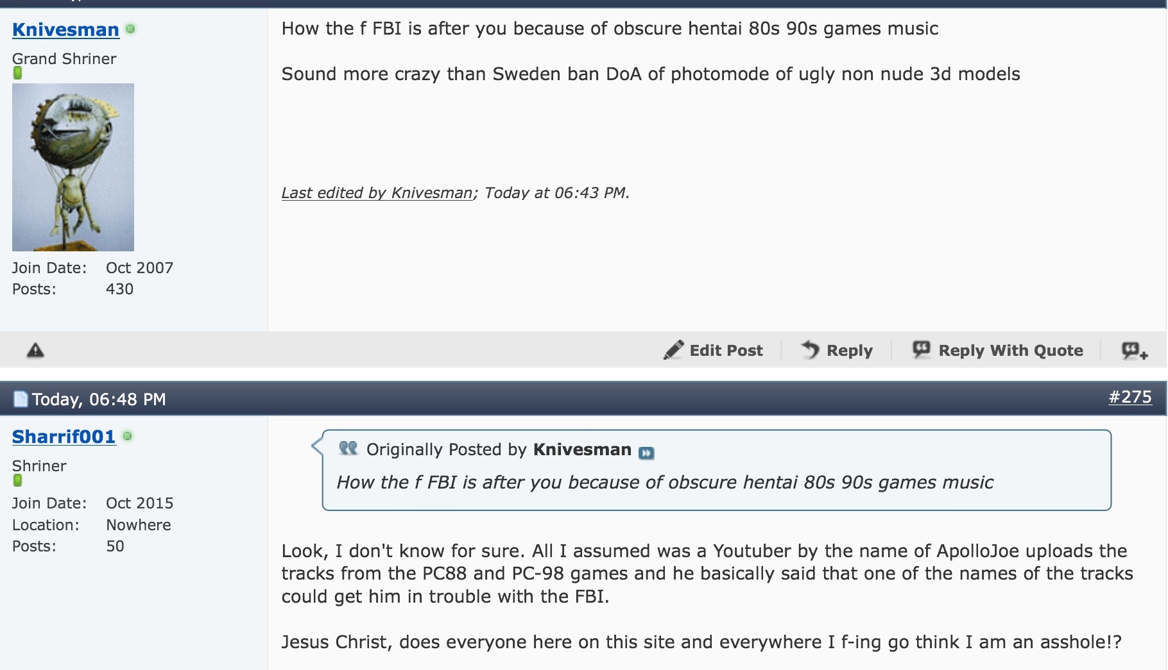
Task: Click the quoted text in the quote box
Action: tap(665, 482)
